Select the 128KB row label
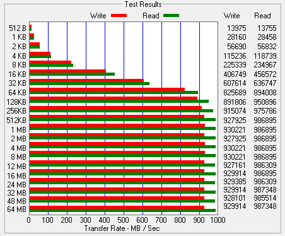This screenshot has height=236, width=285. click(16, 102)
